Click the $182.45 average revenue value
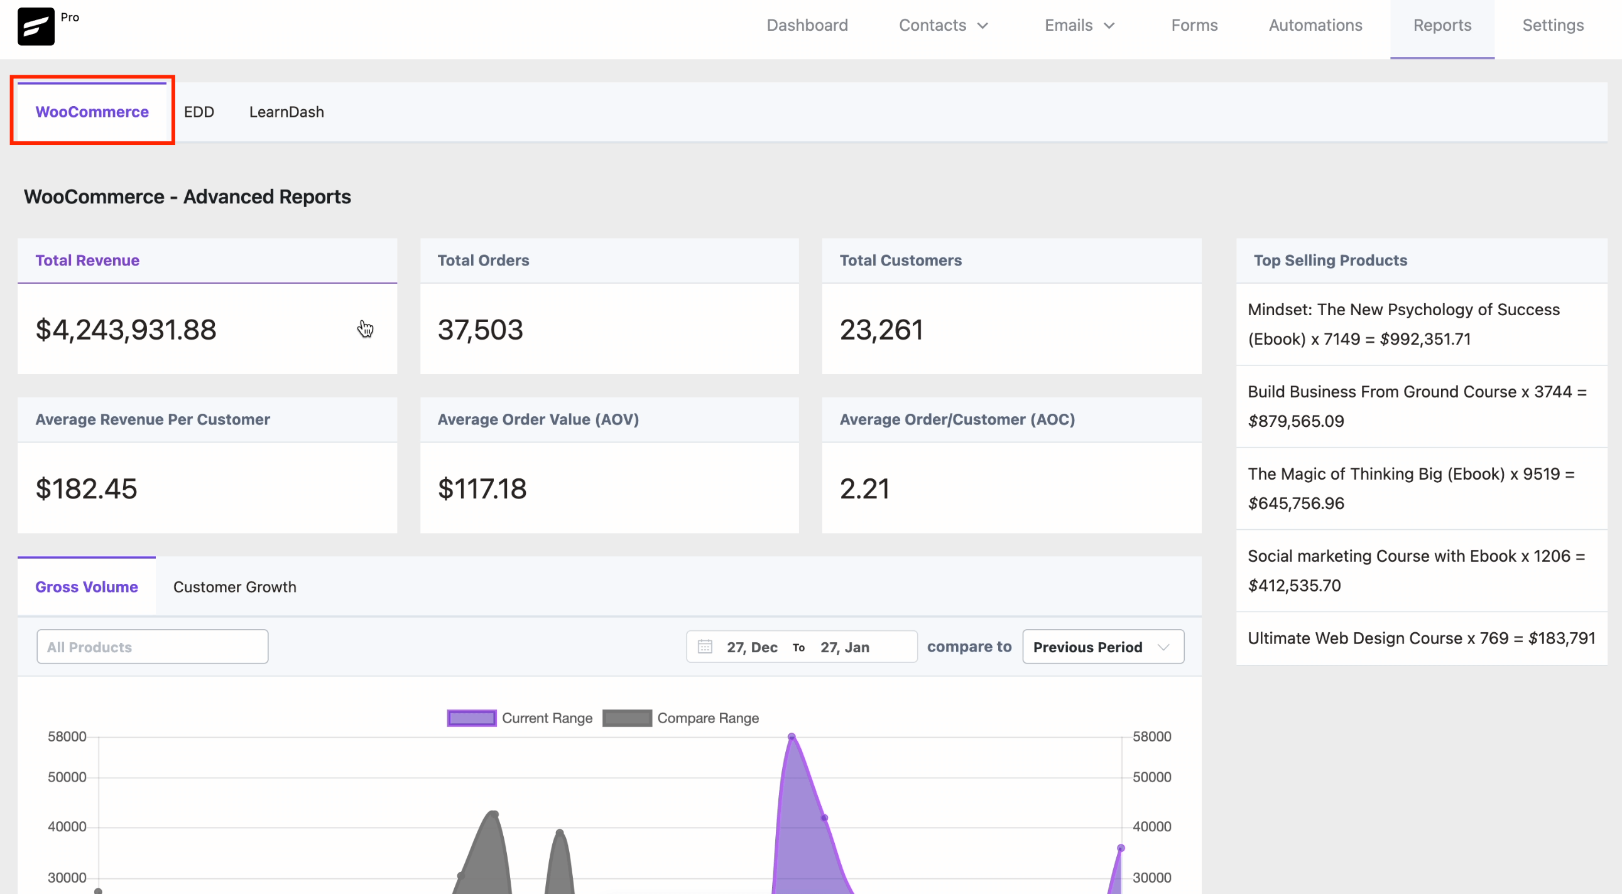The image size is (1622, 894). point(86,489)
